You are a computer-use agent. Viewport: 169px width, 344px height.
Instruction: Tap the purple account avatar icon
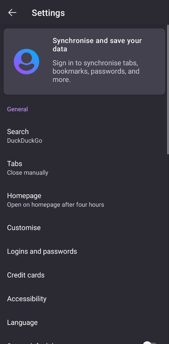[x=27, y=62]
